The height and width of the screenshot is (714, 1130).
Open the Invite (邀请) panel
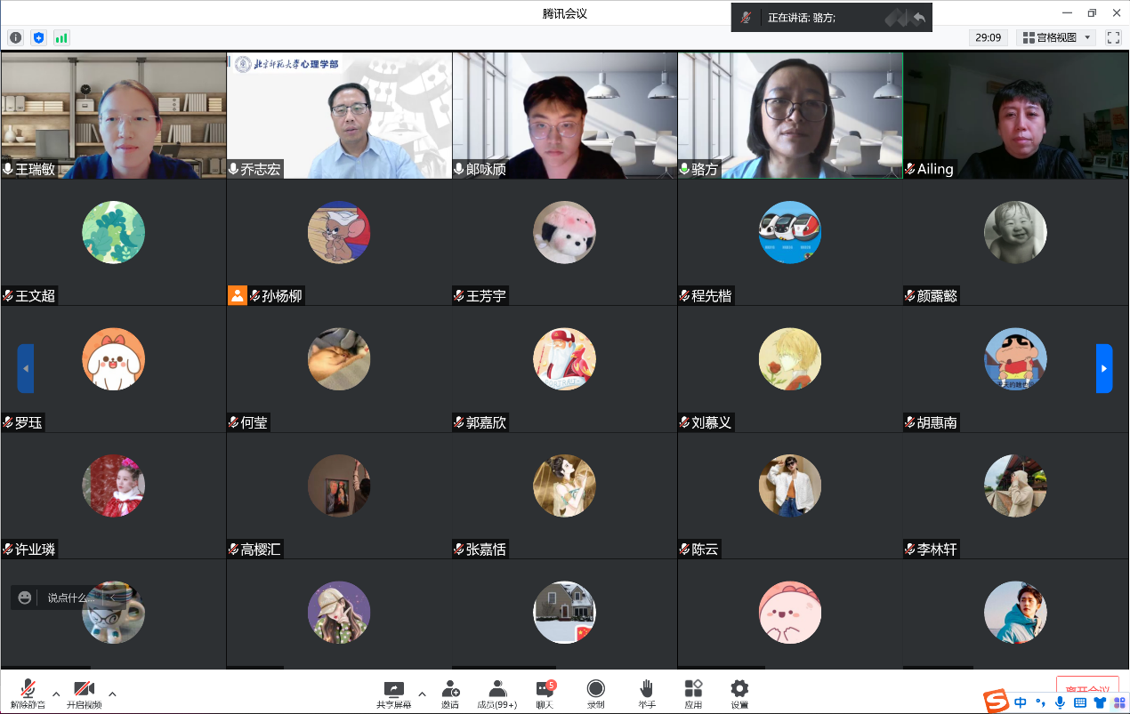tap(450, 693)
